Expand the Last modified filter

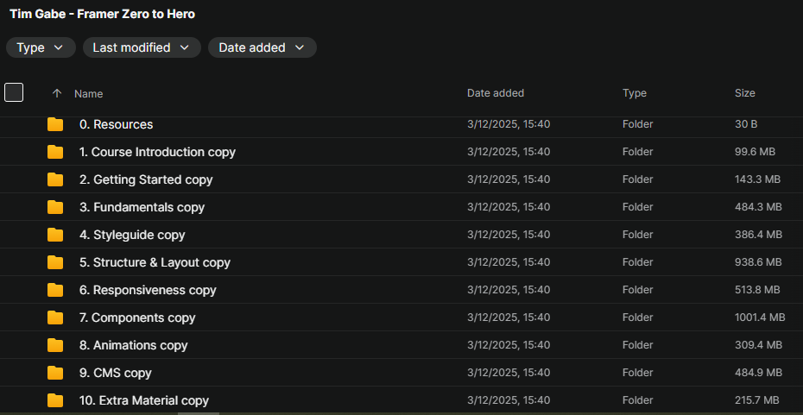coord(142,47)
